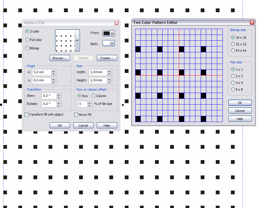The width and height of the screenshot is (269, 208).
Task: Increase Height with spinner up arrow
Action: click(109, 79)
